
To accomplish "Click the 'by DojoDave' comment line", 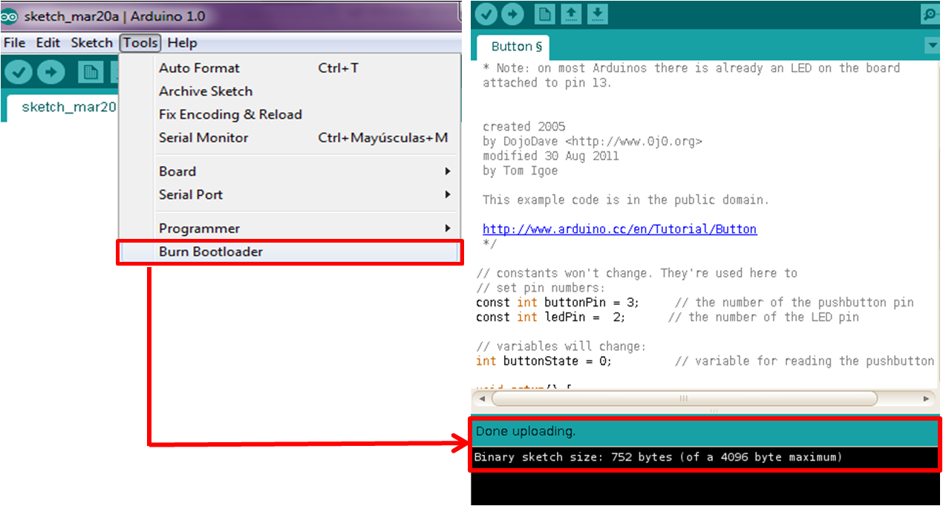I will (592, 142).
